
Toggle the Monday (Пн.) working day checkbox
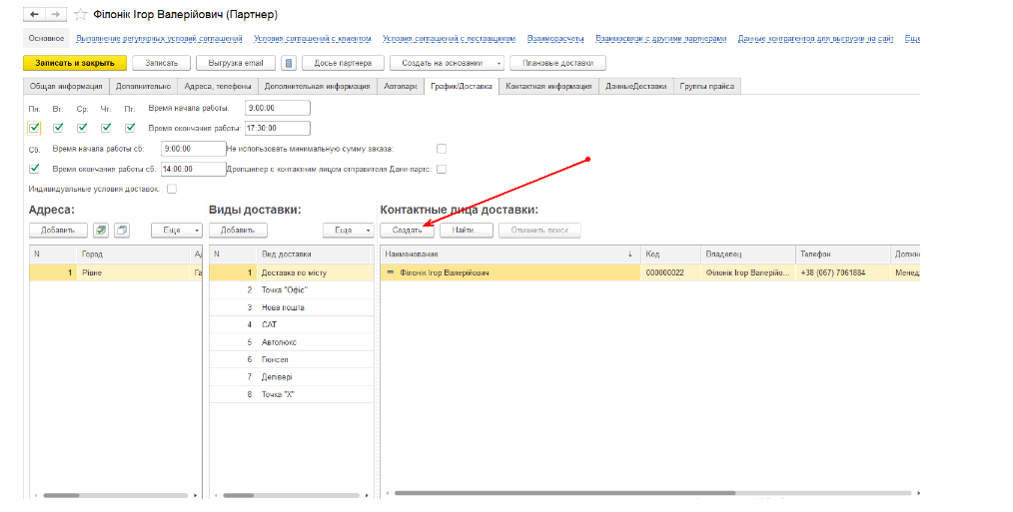click(x=35, y=128)
